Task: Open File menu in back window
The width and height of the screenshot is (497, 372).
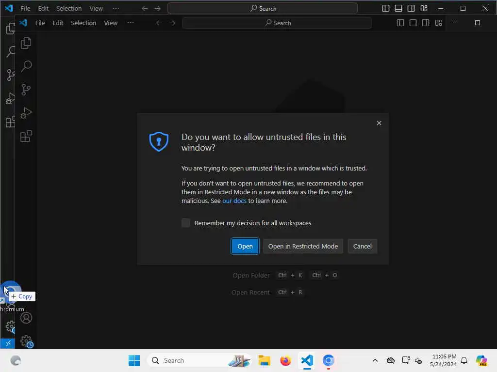Action: (25, 8)
